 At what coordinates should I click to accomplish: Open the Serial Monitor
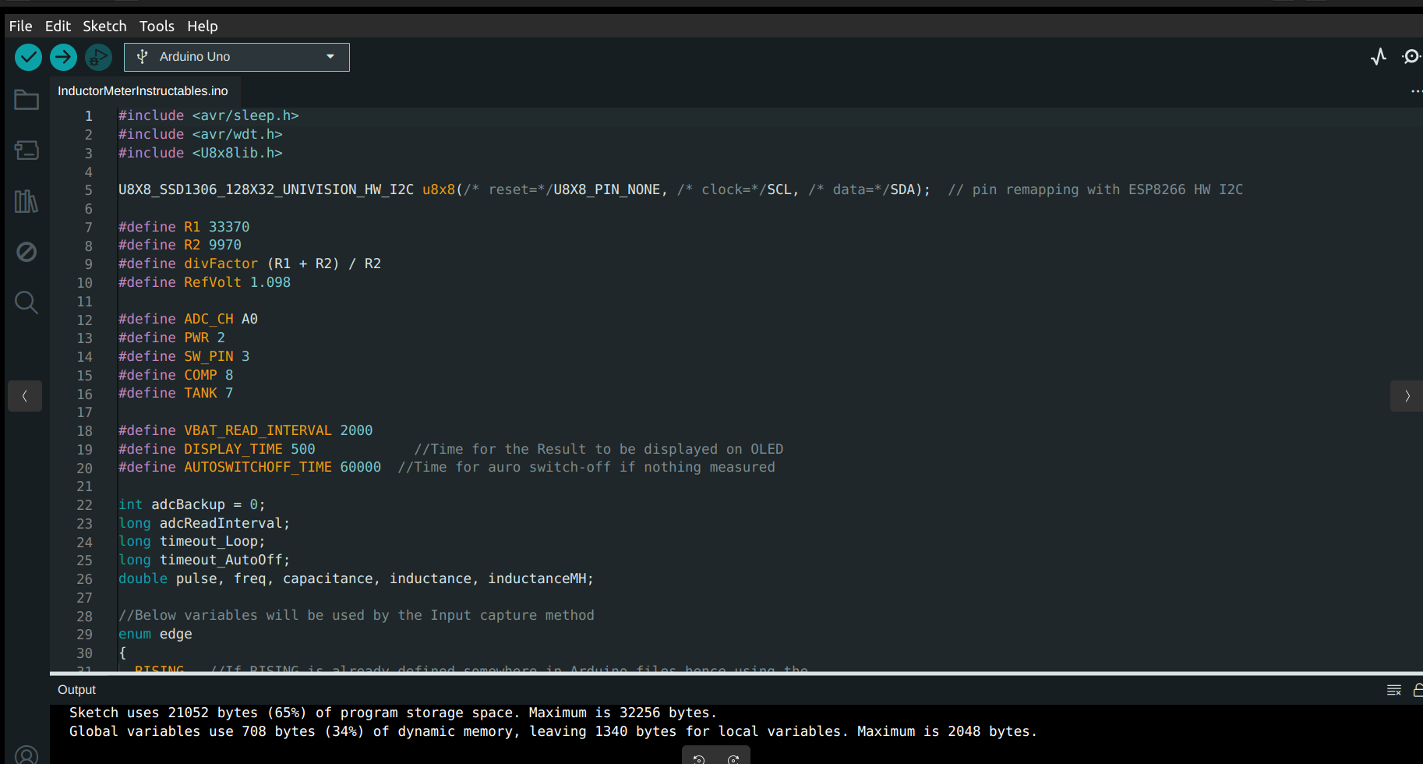click(1411, 57)
